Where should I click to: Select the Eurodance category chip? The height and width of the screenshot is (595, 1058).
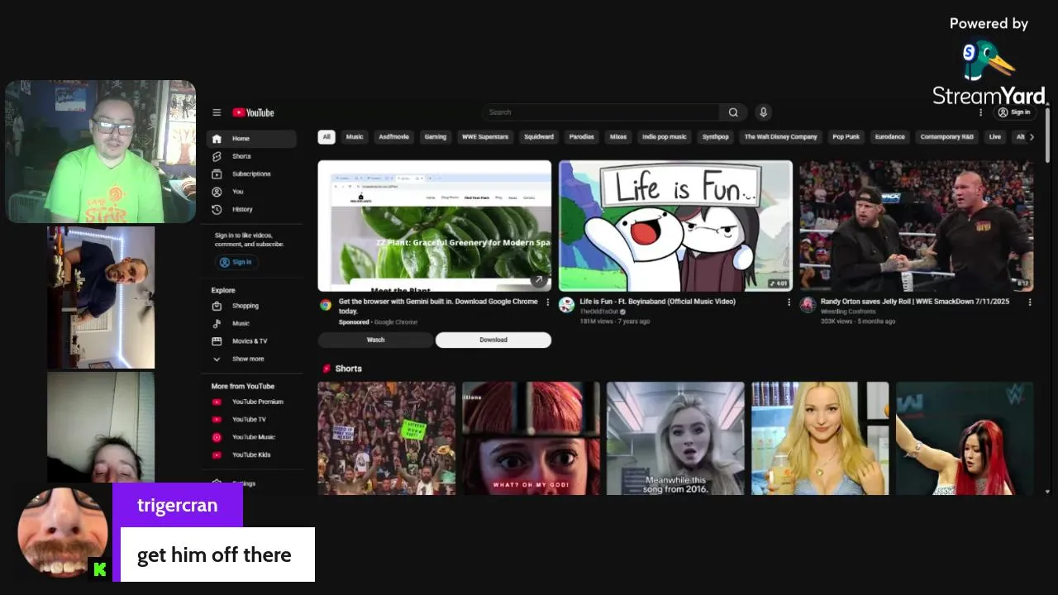coord(890,137)
